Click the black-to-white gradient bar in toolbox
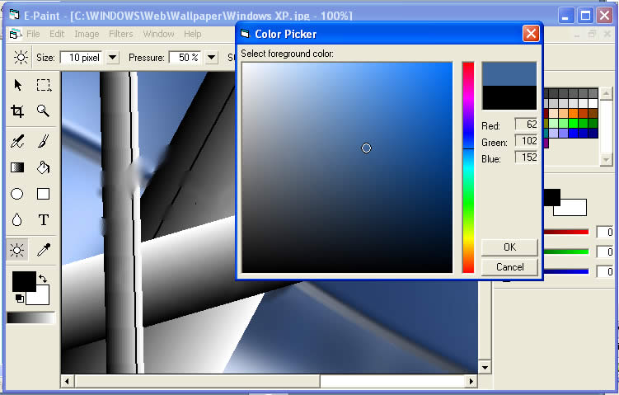This screenshot has width=619, height=395. point(30,318)
